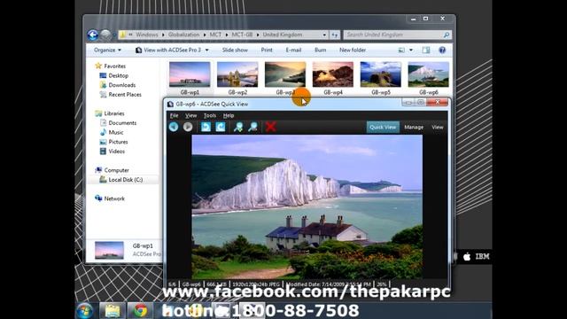Toggle the preview pane icon
The height and width of the screenshot is (319, 567).
point(426,50)
